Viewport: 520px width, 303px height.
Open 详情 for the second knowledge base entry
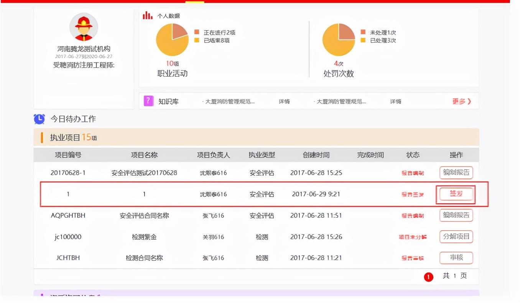396,102
